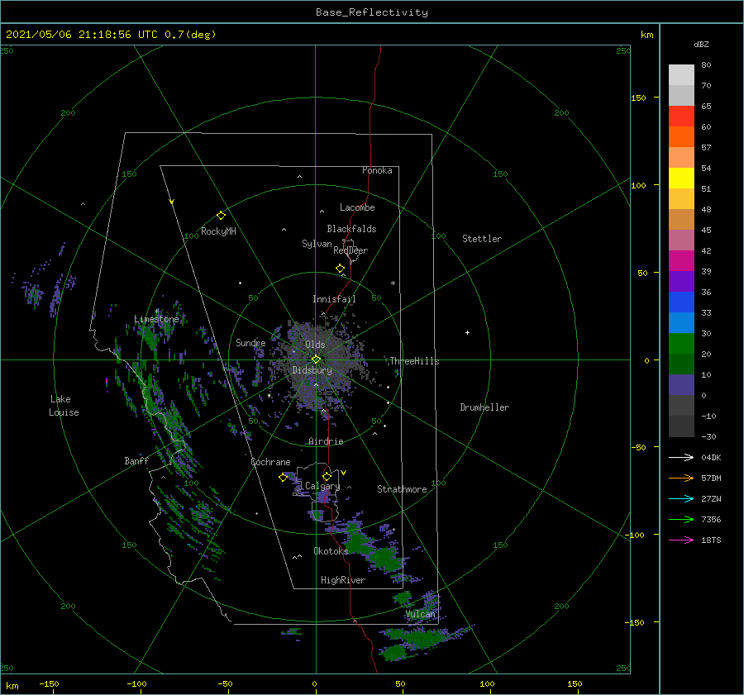This screenshot has height=695, width=744.
Task: Click the white asterisk marker above Limestone
Action: click(x=156, y=312)
